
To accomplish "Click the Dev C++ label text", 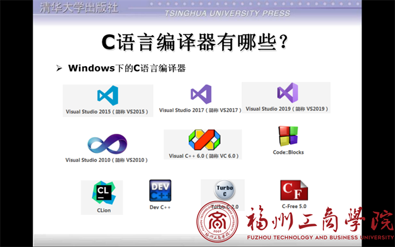I will (160, 207).
